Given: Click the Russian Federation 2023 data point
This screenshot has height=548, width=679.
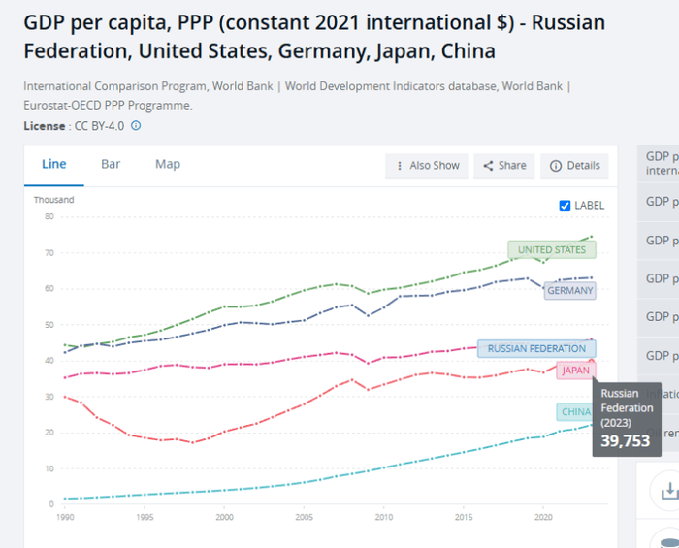Looking at the screenshot, I should [x=592, y=362].
